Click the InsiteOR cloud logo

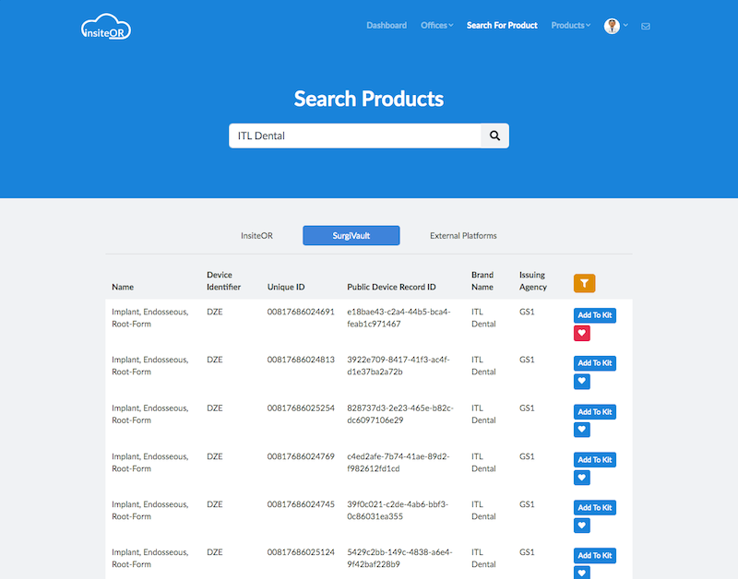tap(105, 27)
